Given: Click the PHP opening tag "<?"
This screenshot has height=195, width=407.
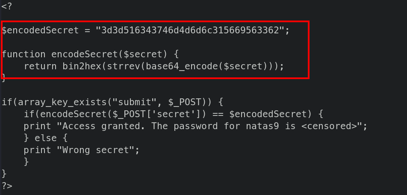Looking at the screenshot, I should point(7,7).
